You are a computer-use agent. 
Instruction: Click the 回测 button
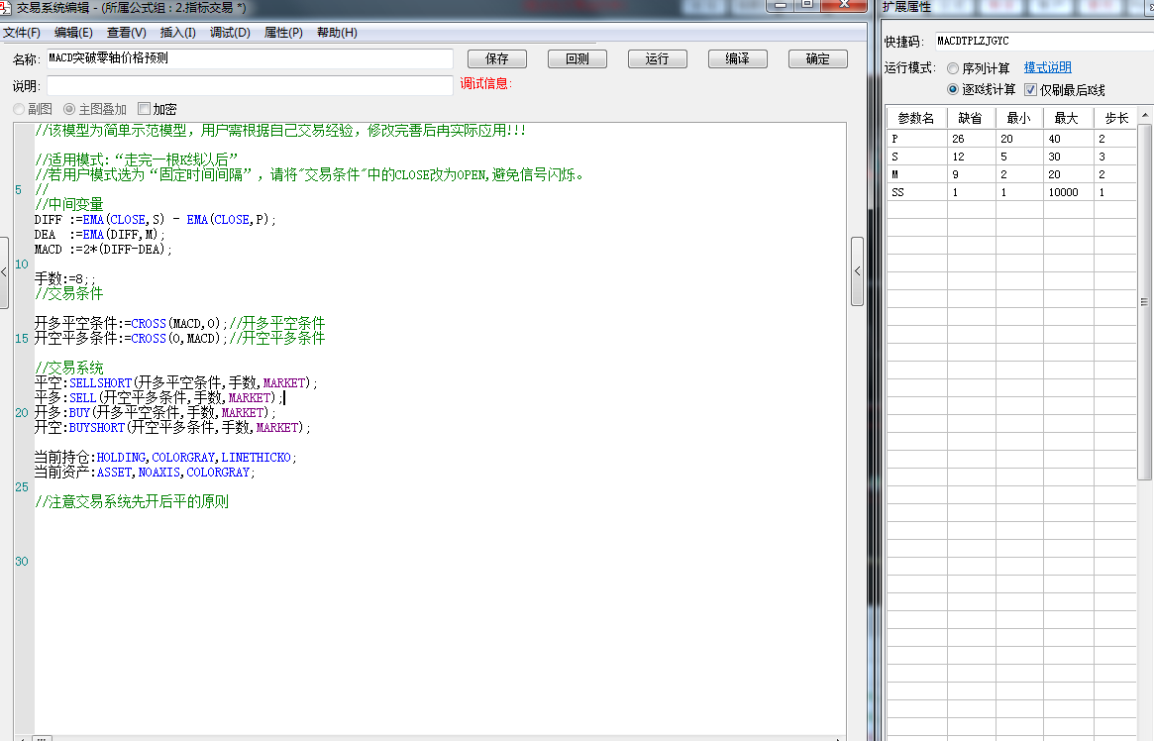point(577,58)
